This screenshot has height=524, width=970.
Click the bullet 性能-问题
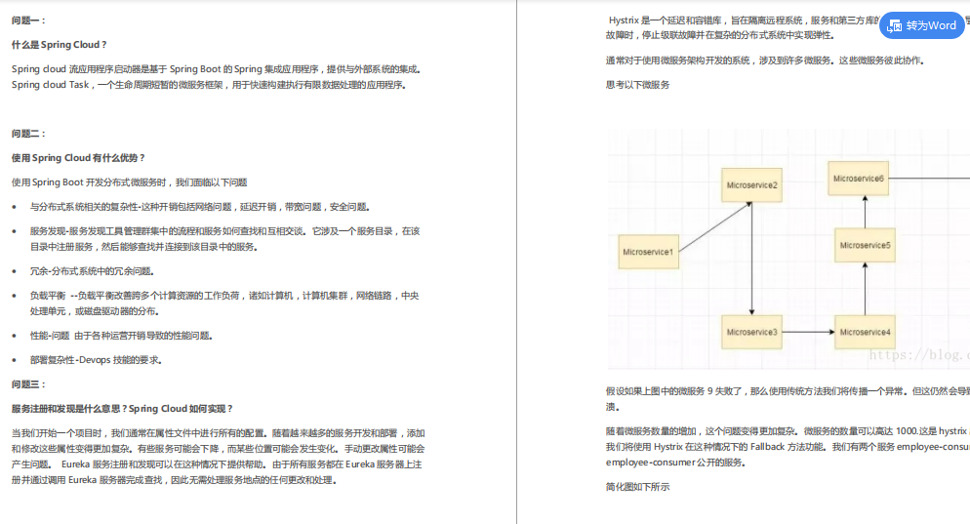pyautogui.click(x=121, y=336)
